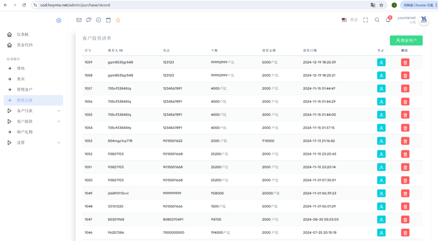The image size is (438, 241).
Task: Open the calendar icon
Action: pyautogui.click(x=108, y=20)
